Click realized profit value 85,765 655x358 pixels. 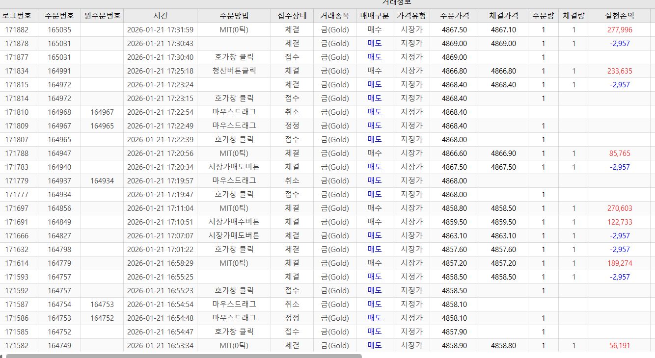(x=620, y=153)
